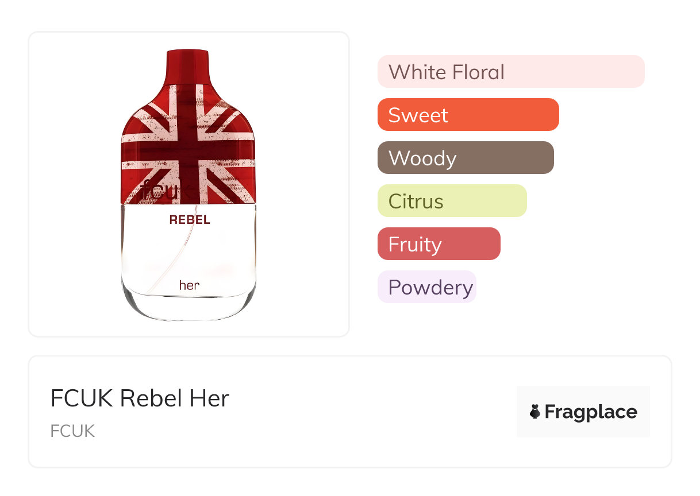The height and width of the screenshot is (496, 700).
Task: Click the 'her' text on bottle
Action: click(189, 285)
